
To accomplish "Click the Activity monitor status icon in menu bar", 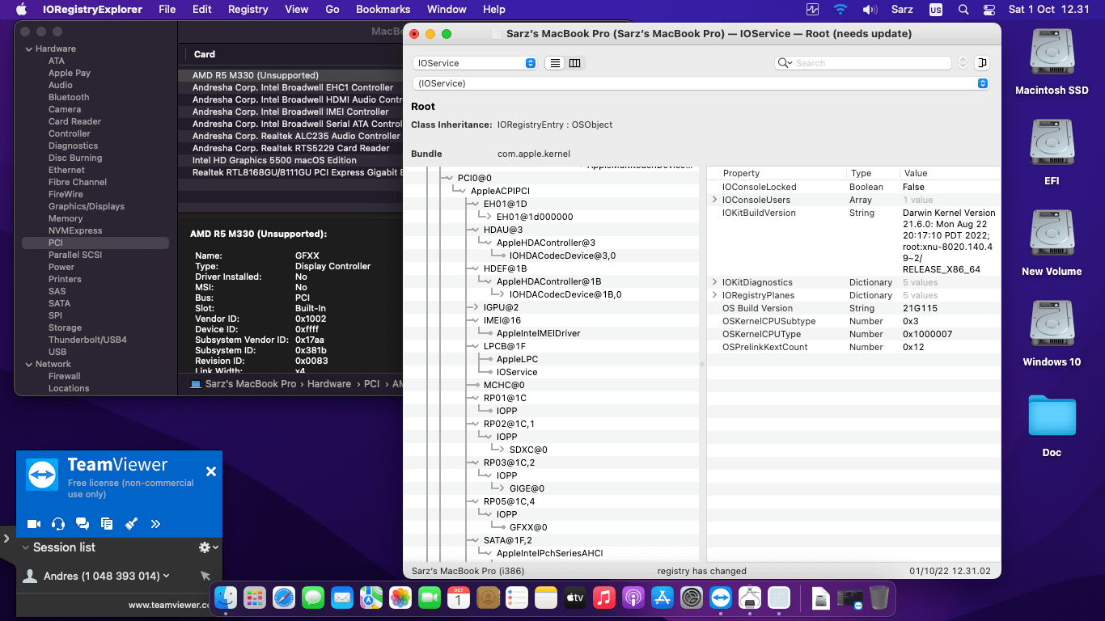I will (812, 10).
